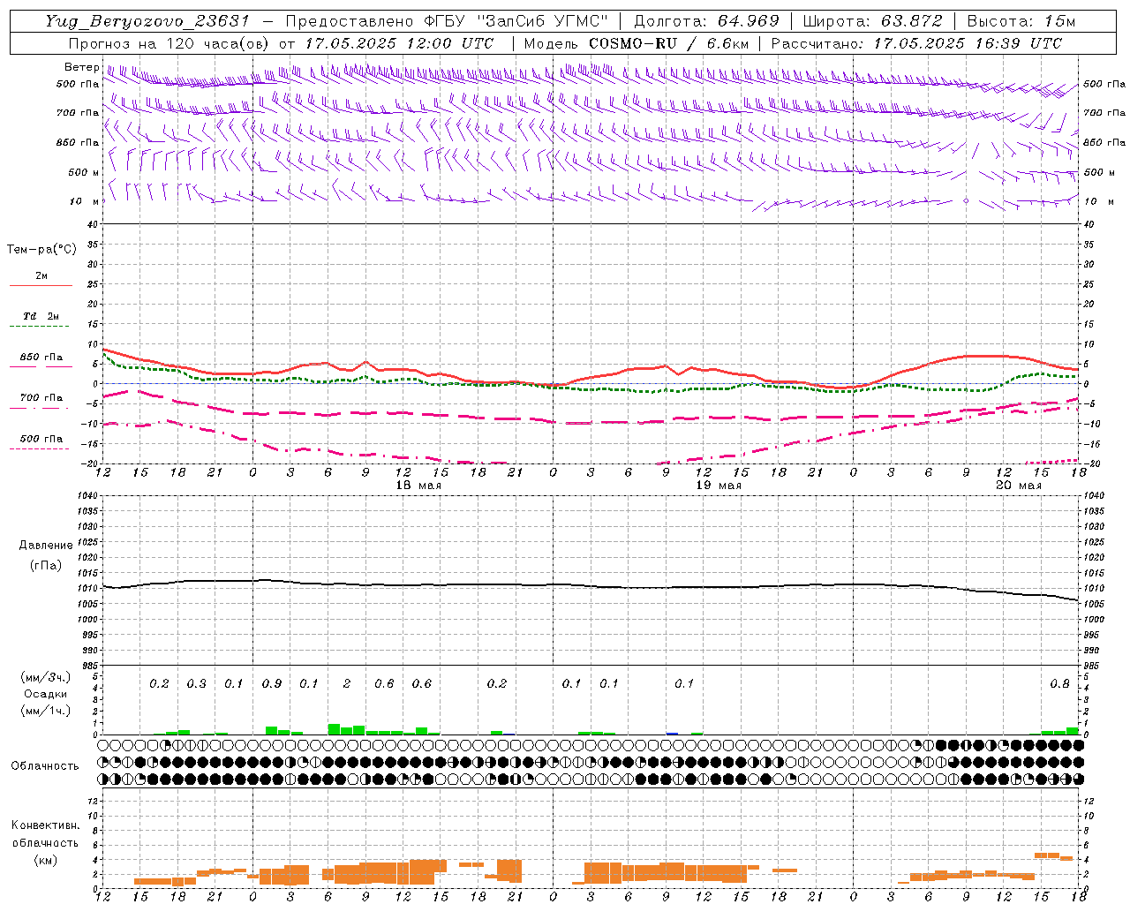This screenshot has height=904, width=1130.
Task: Click the Конвективн. облачность label
Action: coord(45,834)
